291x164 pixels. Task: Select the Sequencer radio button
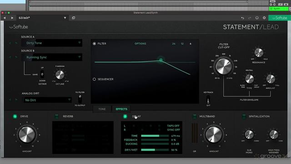pyautogui.click(x=94, y=79)
